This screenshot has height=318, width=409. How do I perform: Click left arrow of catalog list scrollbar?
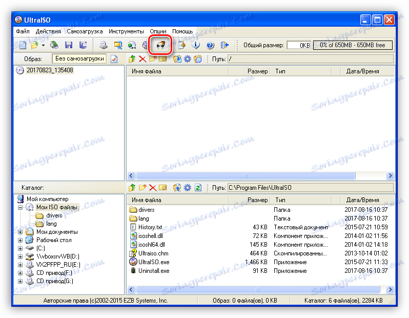tap(131, 290)
